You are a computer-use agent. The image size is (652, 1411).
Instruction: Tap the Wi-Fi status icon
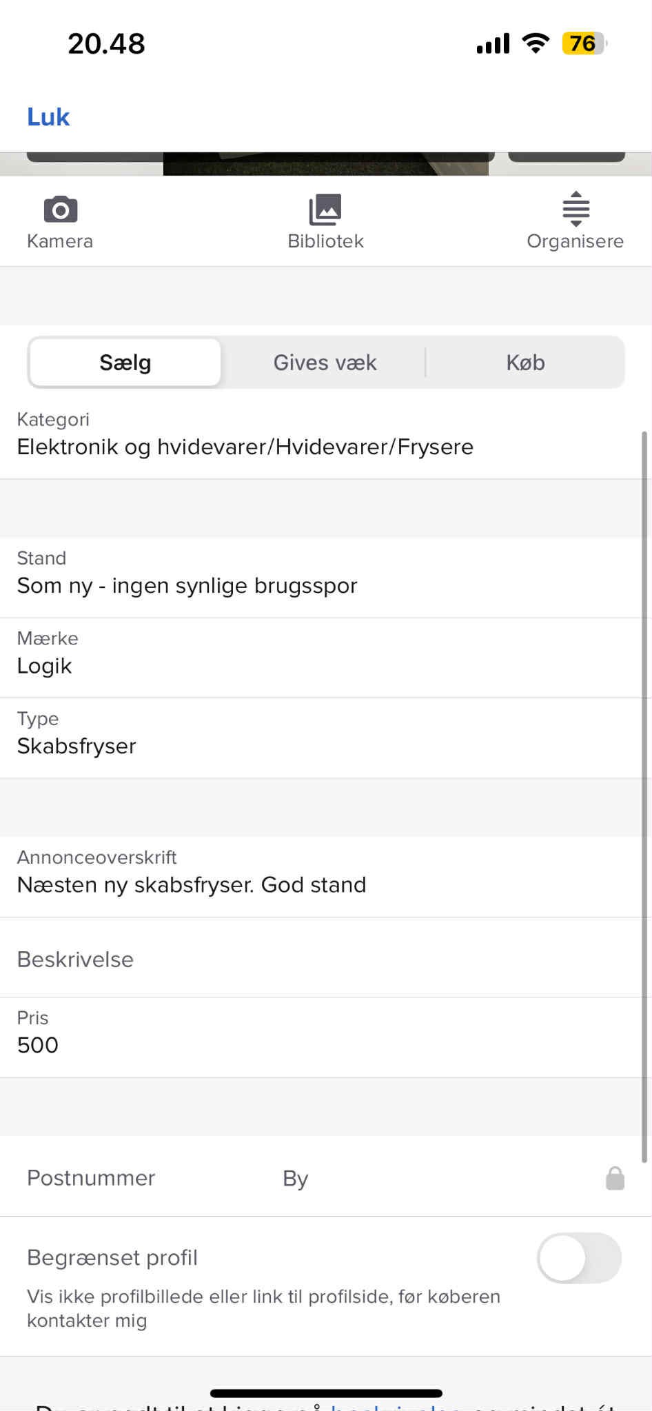(536, 43)
